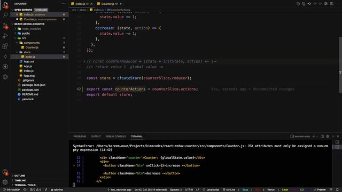Click the Prettier status item

[320, 190]
